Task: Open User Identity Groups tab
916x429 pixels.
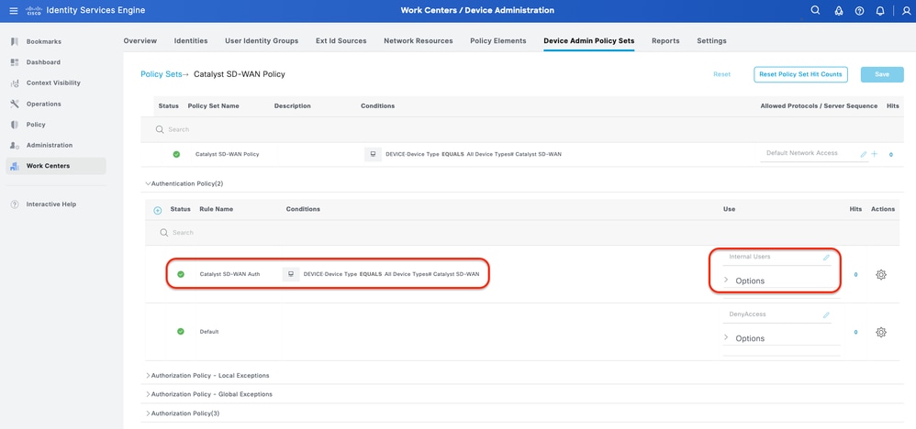Action: click(x=262, y=41)
